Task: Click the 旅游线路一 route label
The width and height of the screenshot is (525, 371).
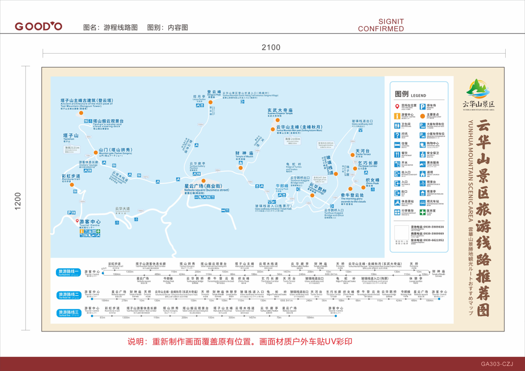Action: pyautogui.click(x=69, y=272)
